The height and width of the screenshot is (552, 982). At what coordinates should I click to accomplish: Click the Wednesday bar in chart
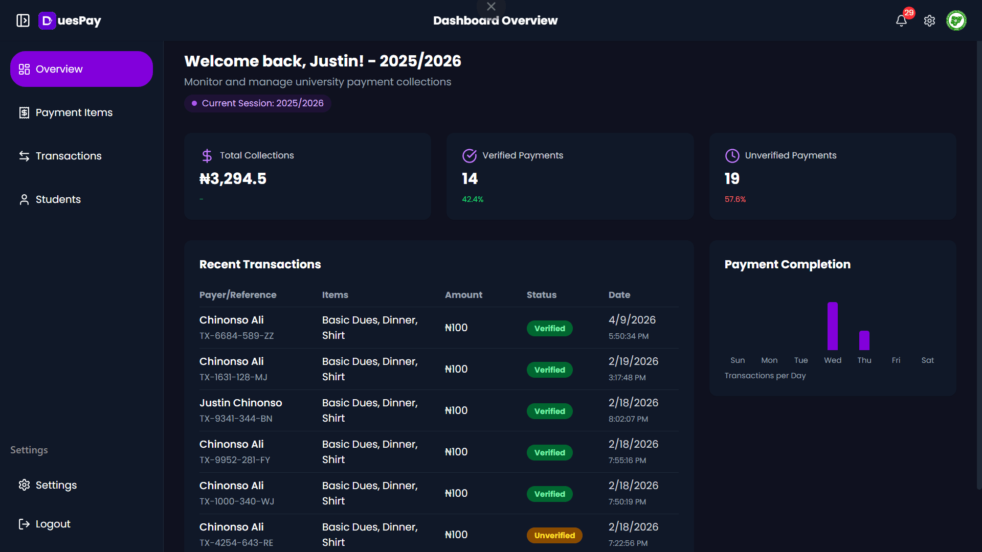832,326
